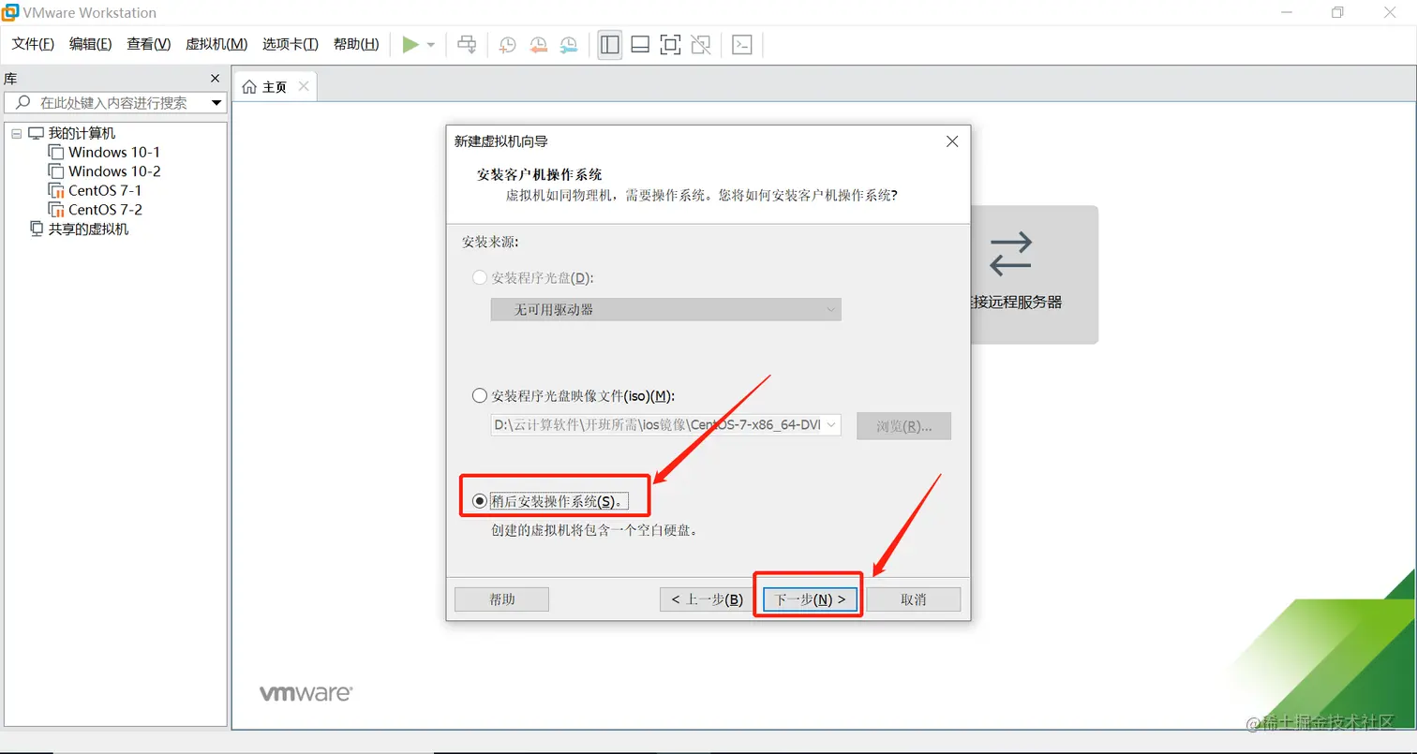Click the send Ctrl+Alt+Del toolbar icon
This screenshot has height=754, width=1417.
(x=467, y=44)
